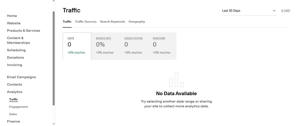Click the dotted bar chart placeholder icon
The height and width of the screenshot is (126, 296).
click(176, 80)
